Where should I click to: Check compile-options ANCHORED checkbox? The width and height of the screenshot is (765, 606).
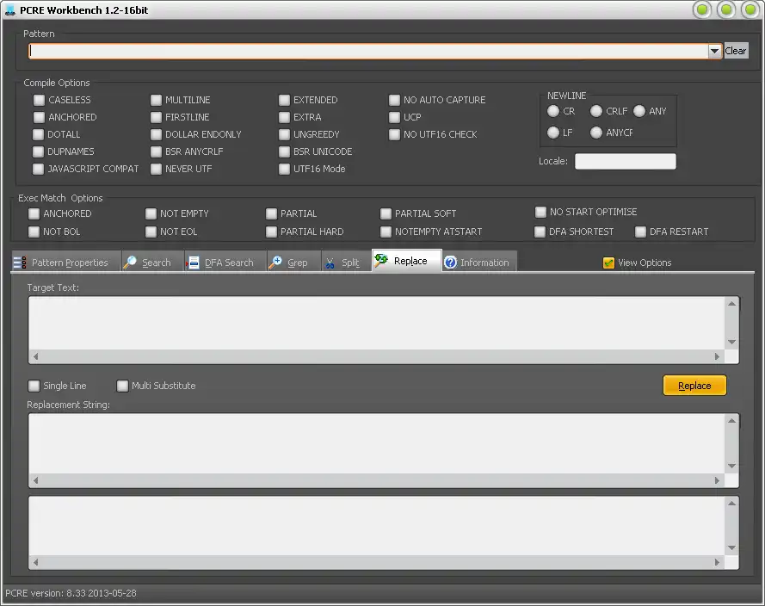(x=39, y=117)
